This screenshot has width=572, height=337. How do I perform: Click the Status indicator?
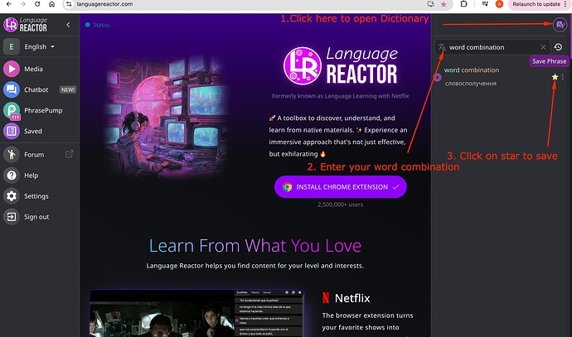(x=97, y=25)
